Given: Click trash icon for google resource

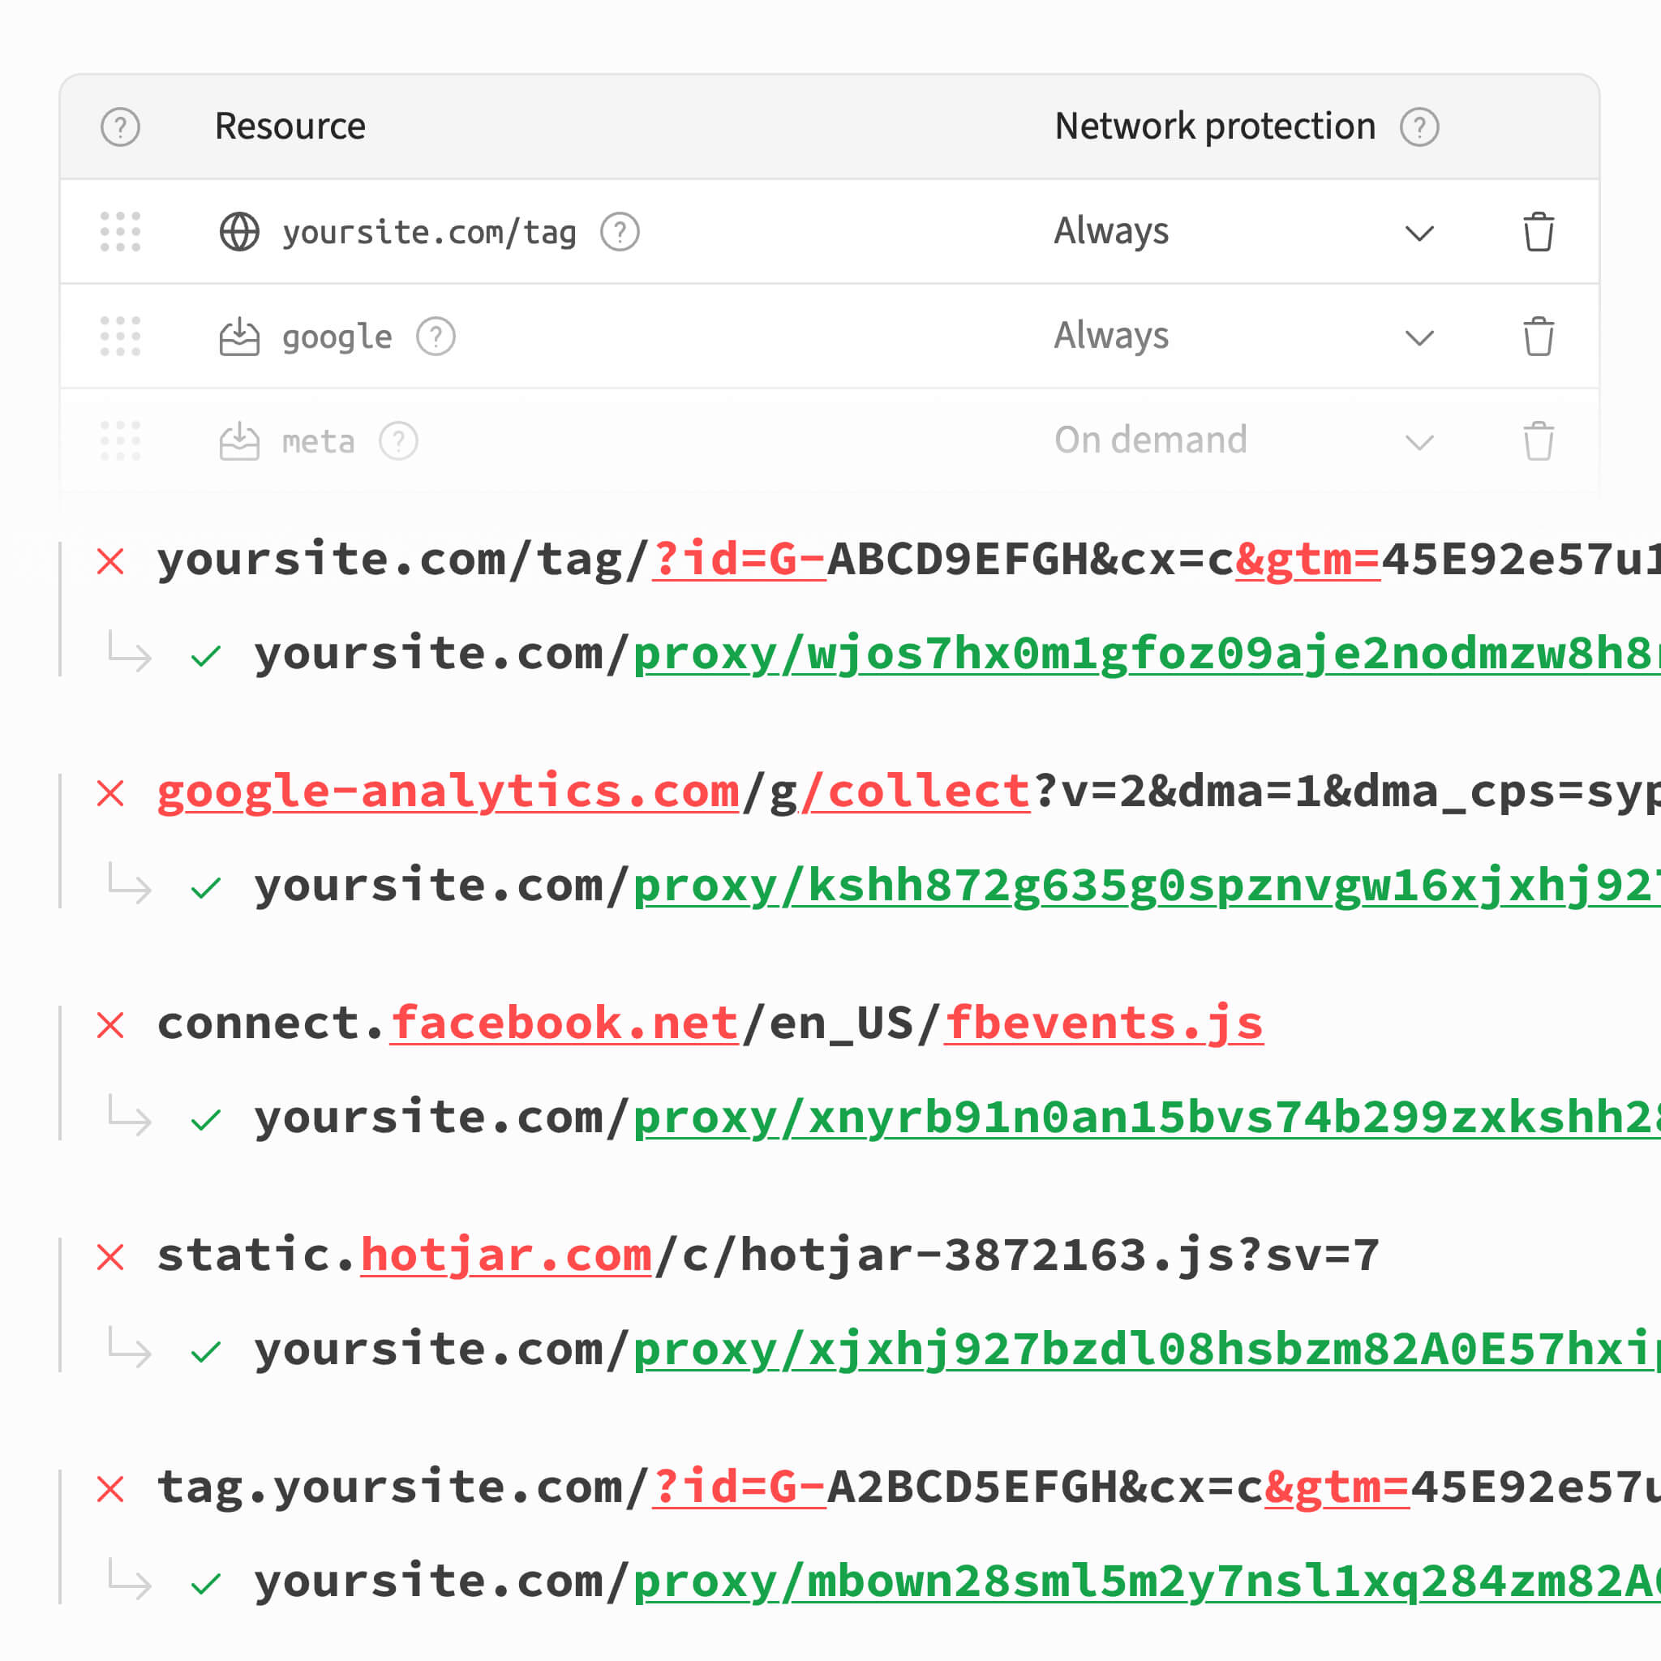Looking at the screenshot, I should coord(1538,336).
